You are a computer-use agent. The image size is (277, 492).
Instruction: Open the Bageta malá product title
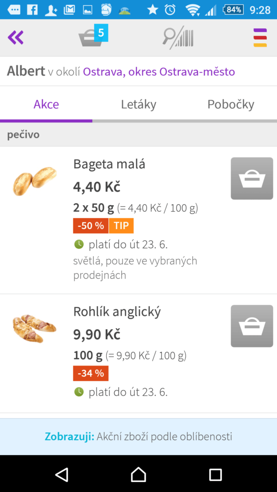pyautogui.click(x=109, y=164)
